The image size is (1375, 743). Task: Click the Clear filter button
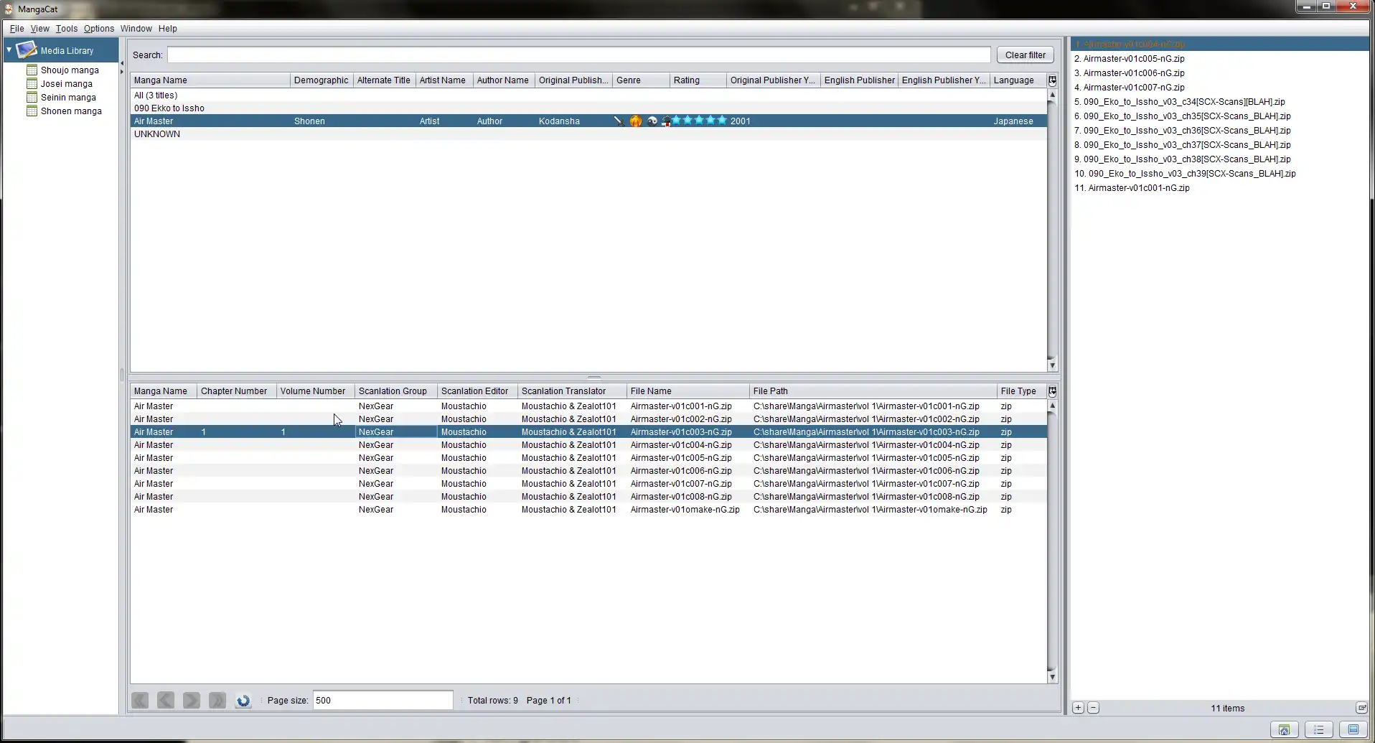coord(1025,55)
